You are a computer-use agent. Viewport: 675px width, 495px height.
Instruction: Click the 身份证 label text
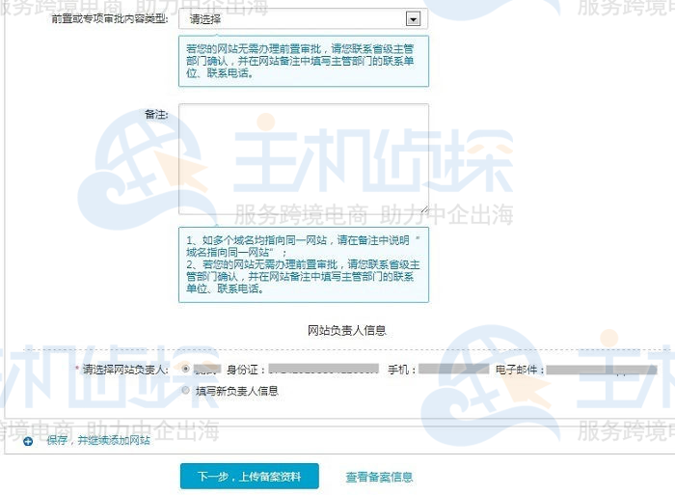(x=245, y=370)
